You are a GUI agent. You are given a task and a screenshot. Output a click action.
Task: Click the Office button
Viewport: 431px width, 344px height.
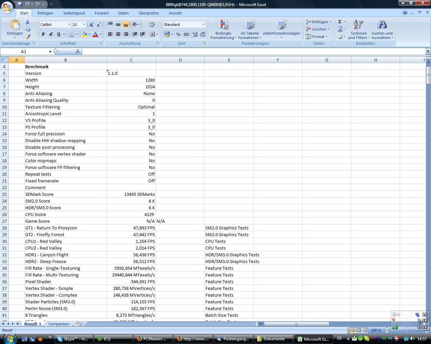point(7,7)
